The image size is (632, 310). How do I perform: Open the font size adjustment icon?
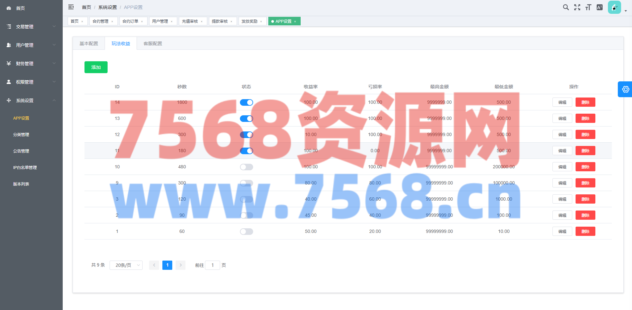(x=588, y=7)
